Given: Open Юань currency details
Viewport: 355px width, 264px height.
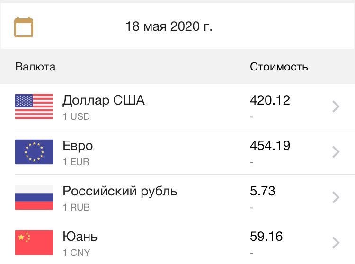Looking at the screenshot, I should [177, 242].
